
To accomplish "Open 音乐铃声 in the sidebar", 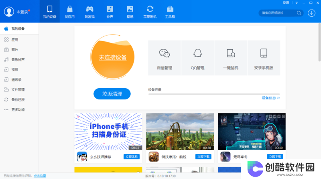I will pyautogui.click(x=19, y=60).
